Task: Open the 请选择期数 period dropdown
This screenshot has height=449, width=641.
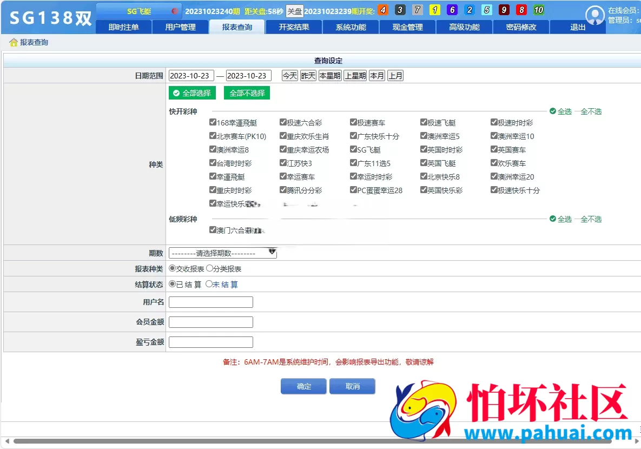Action: click(223, 253)
